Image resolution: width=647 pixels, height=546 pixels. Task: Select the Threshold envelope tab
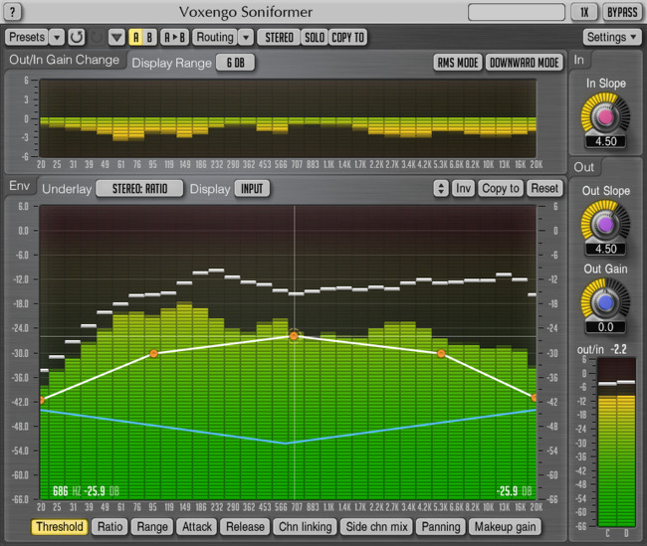click(x=60, y=527)
